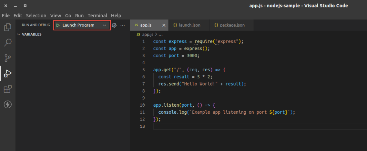Open launch.json via the gear icon
Screen dimensions: 367x151
pos(114,25)
